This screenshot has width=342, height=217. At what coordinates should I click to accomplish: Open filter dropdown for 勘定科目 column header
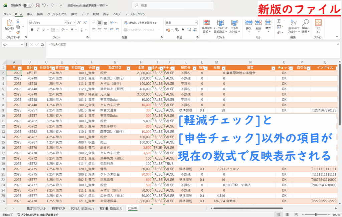128,68
